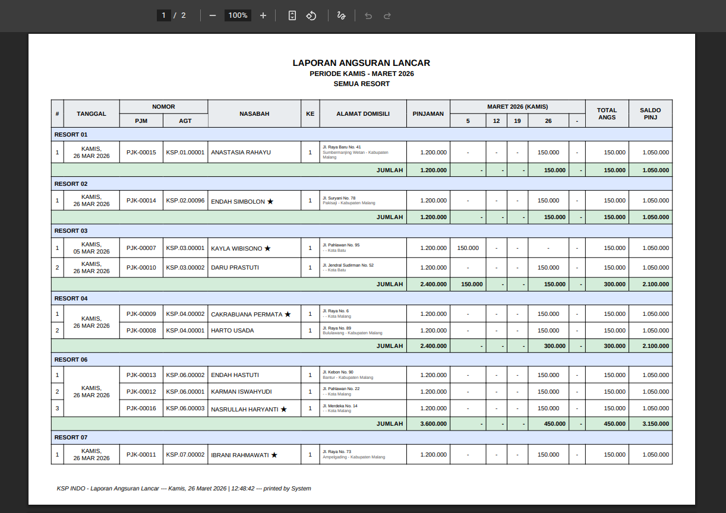
Task: Click the current page number field
Action: point(165,15)
